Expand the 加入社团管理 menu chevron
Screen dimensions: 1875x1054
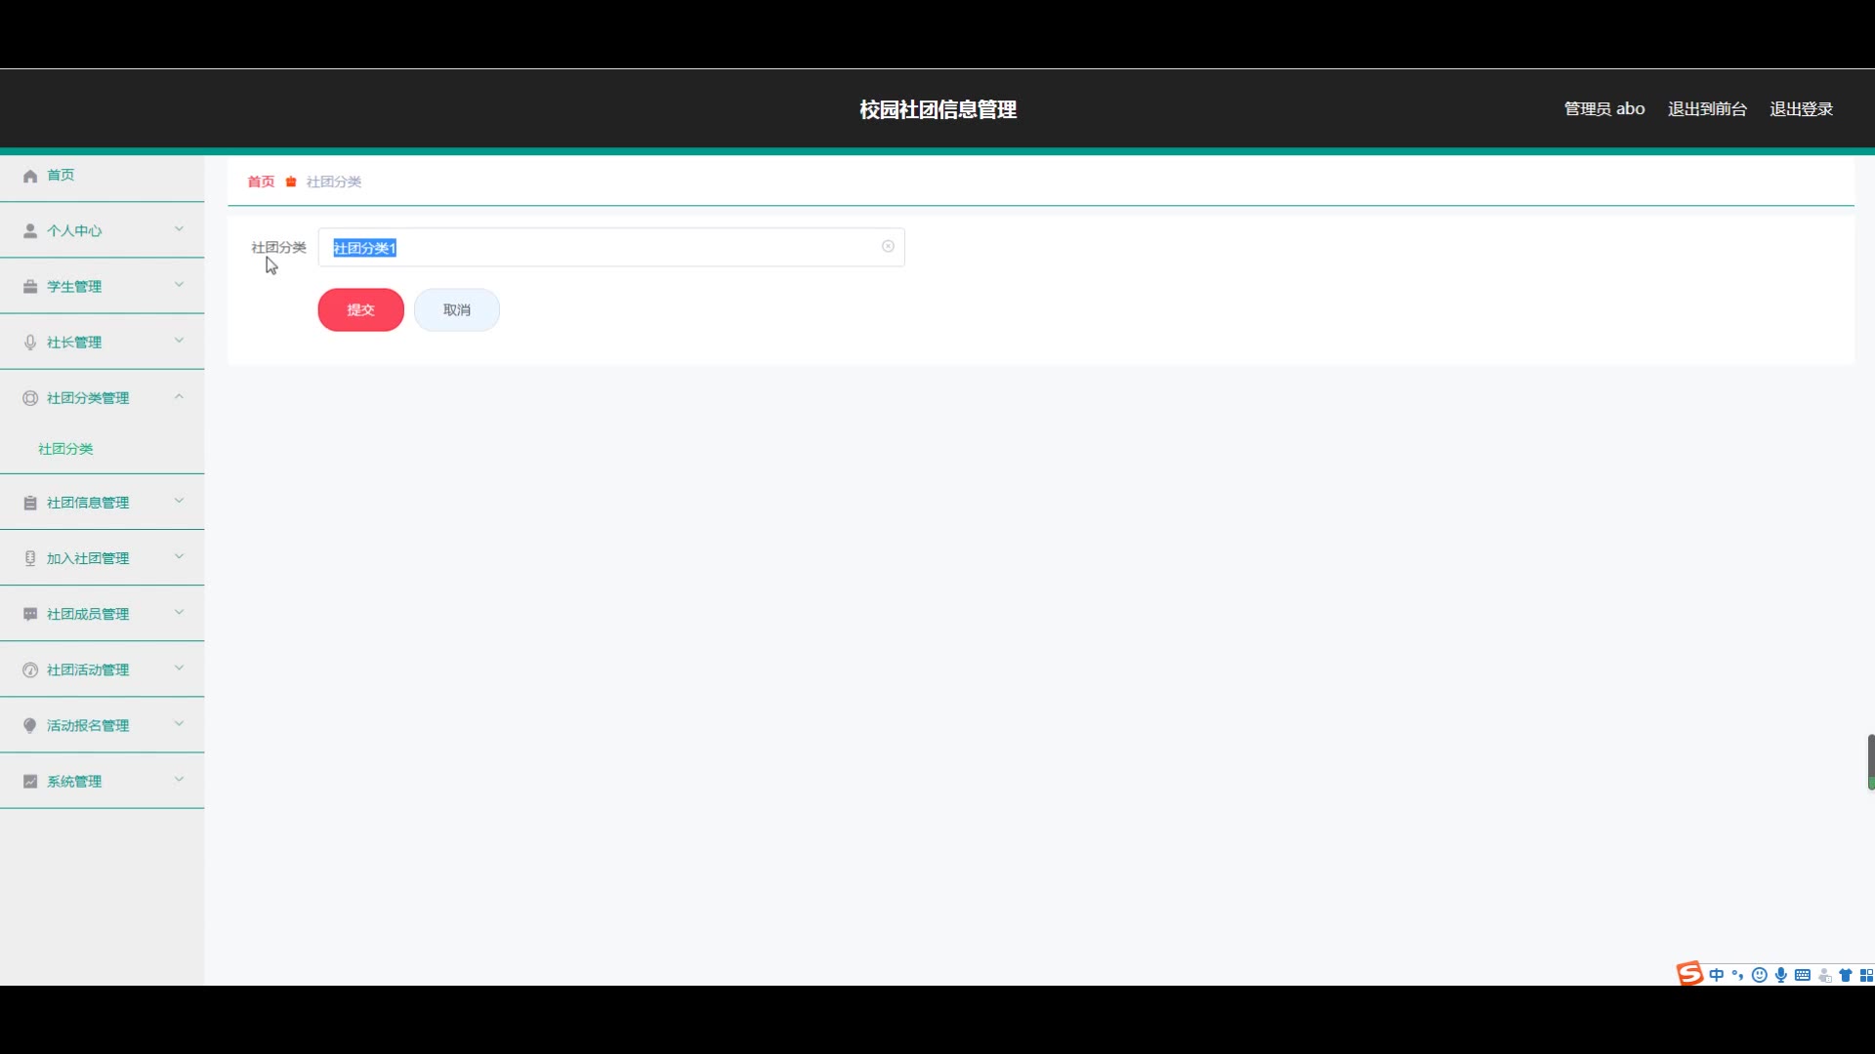click(x=179, y=556)
